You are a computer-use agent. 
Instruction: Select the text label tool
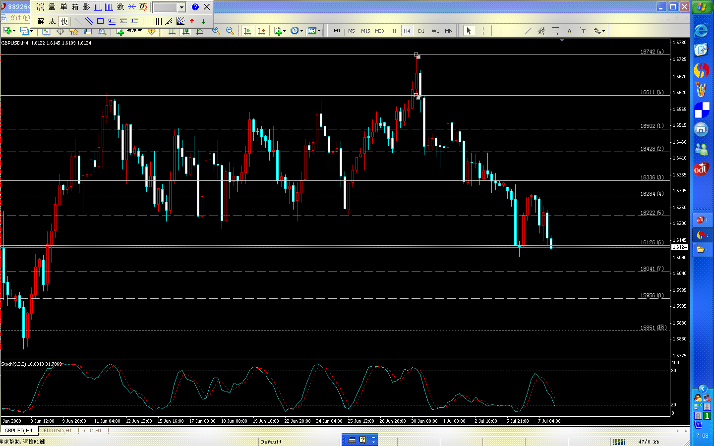[583, 31]
